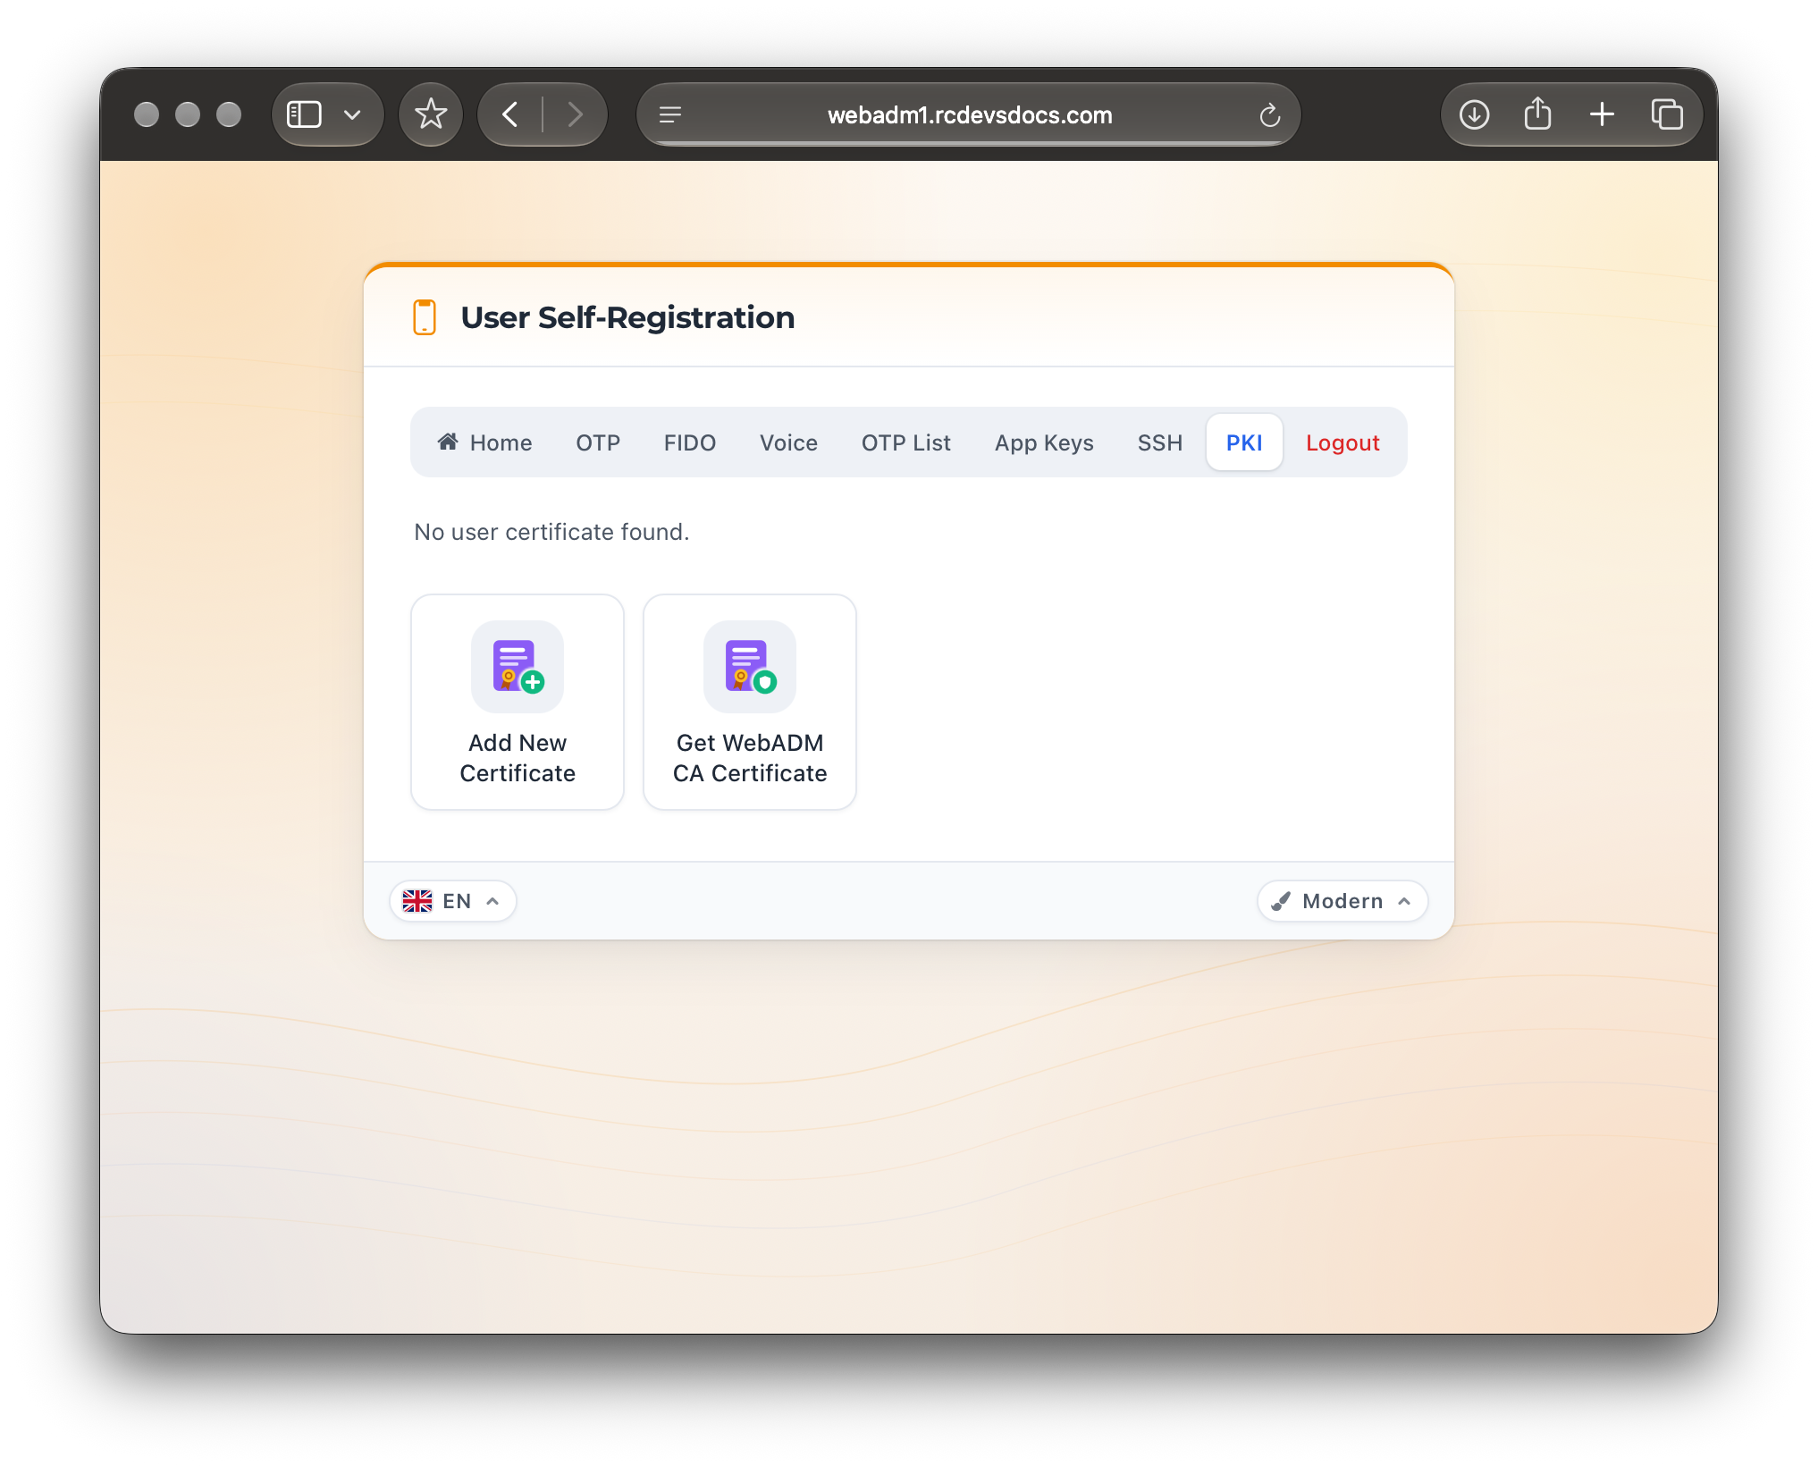The height and width of the screenshot is (1466, 1818).
Task: Switch to the OTP tab
Action: coord(598,442)
